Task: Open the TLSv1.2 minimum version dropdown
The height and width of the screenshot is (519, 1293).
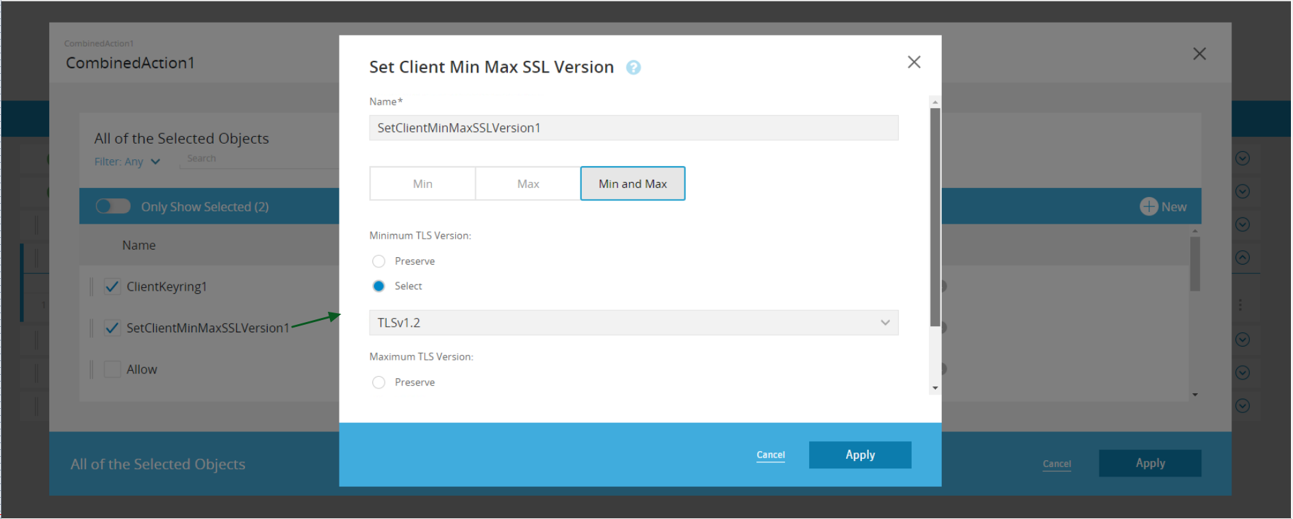Action: click(633, 323)
